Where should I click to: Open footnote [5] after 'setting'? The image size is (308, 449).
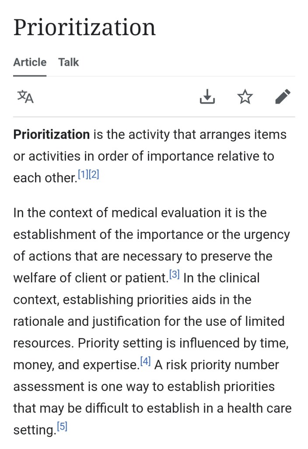[x=62, y=427]
